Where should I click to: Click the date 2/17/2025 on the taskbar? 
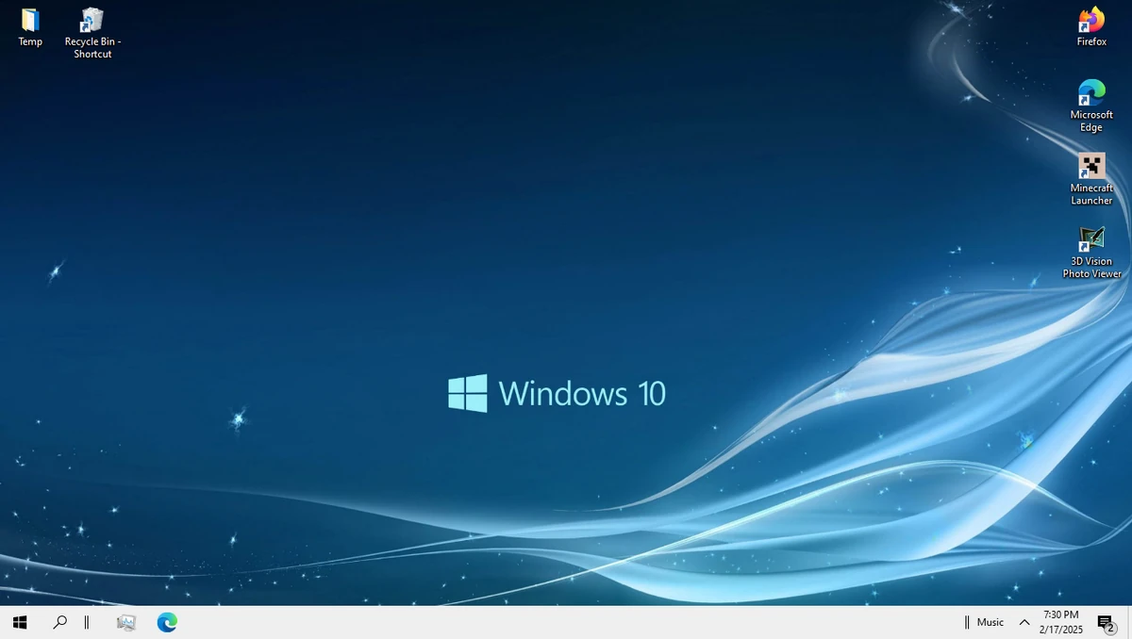point(1059,629)
